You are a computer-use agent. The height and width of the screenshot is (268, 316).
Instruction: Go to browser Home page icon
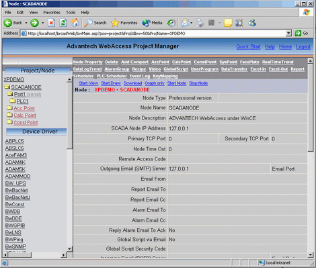[x=75, y=23]
